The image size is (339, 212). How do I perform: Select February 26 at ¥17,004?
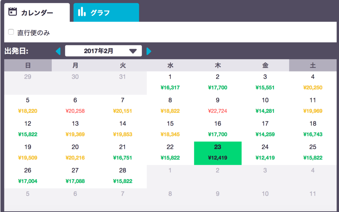tap(28, 177)
